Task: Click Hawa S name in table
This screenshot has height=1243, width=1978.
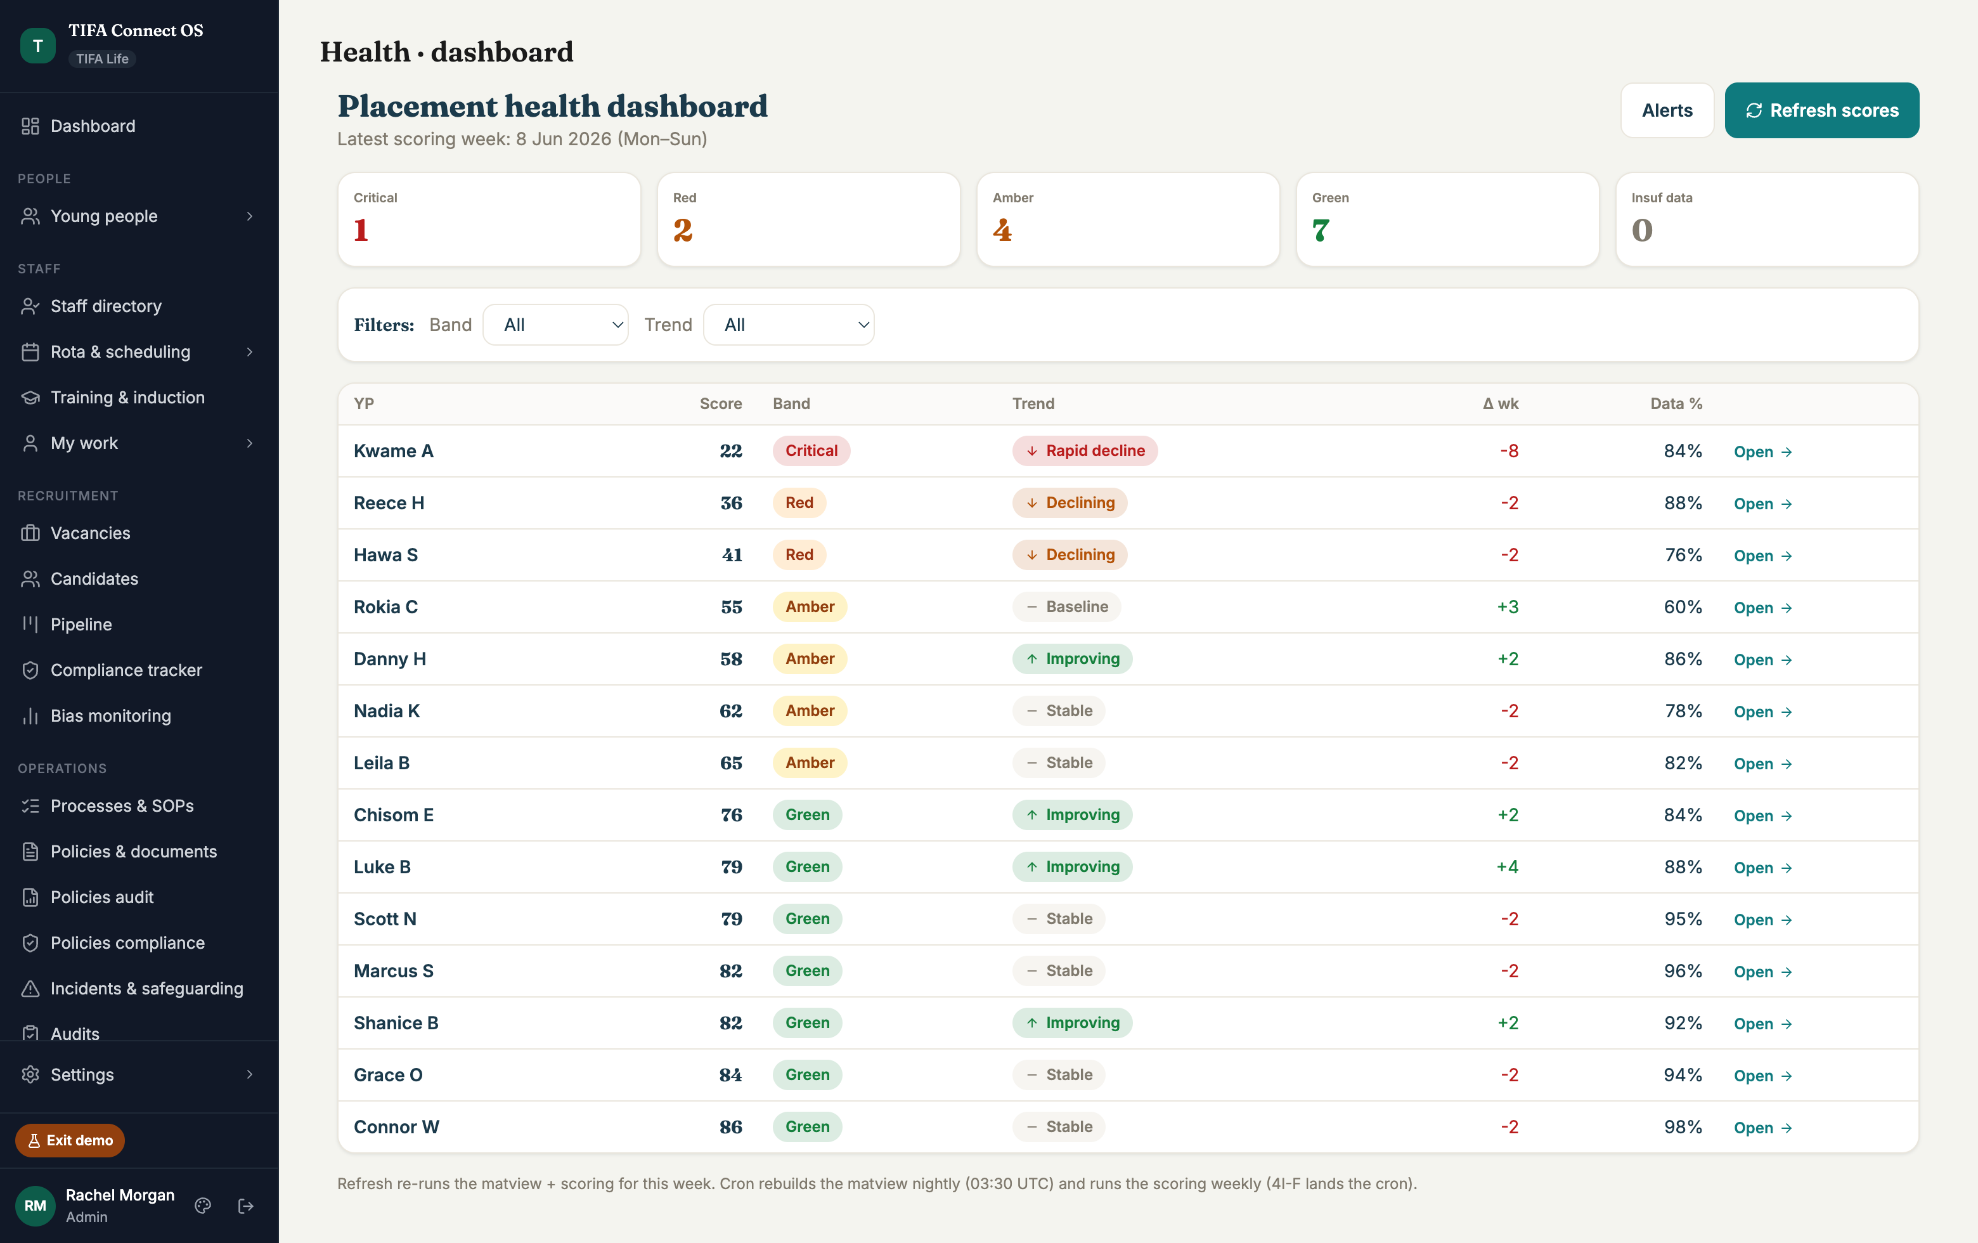Action: pyautogui.click(x=385, y=554)
